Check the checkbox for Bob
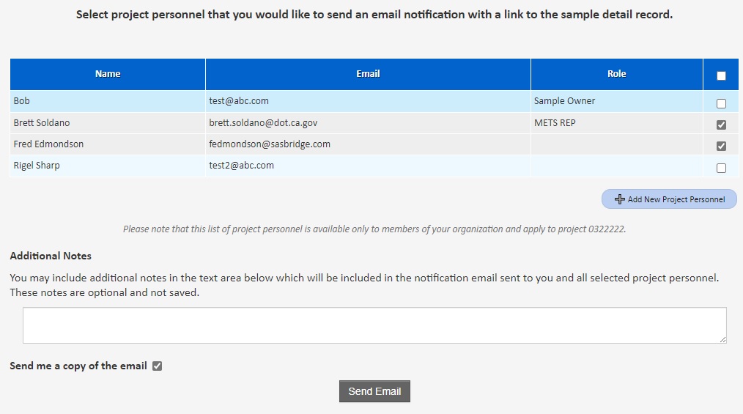The image size is (743, 414). pos(721,103)
